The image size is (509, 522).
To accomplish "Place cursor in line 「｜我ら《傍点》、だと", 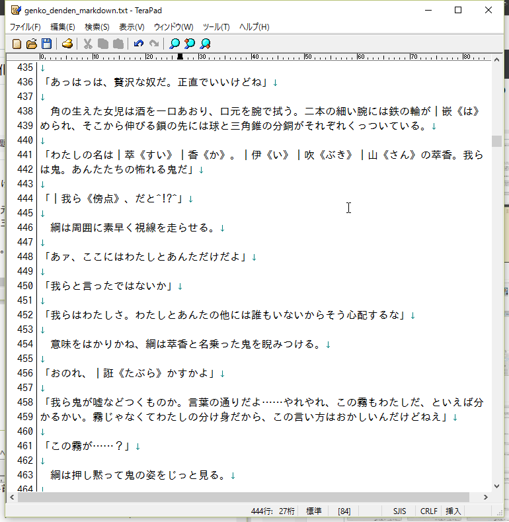I will tap(114, 198).
